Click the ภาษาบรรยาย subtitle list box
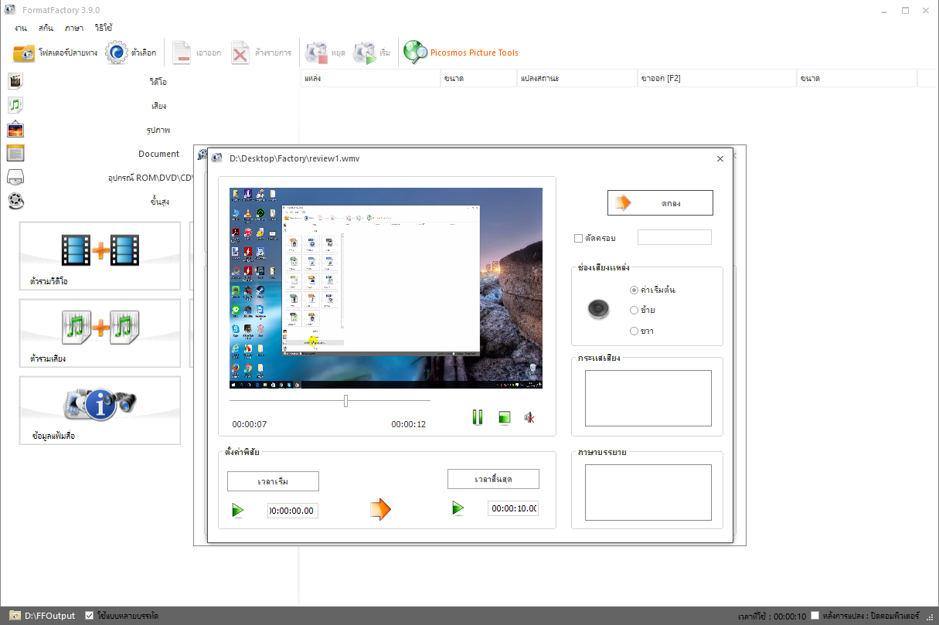The image size is (939, 625). pyautogui.click(x=648, y=492)
